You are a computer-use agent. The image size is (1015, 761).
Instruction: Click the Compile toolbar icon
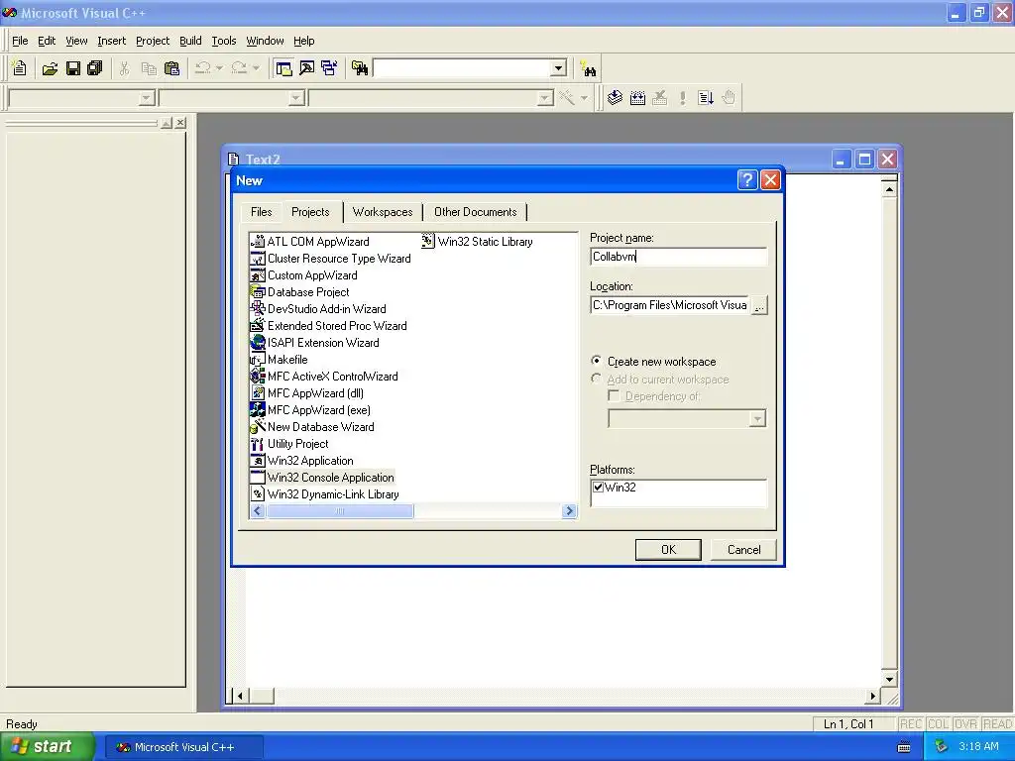(615, 98)
